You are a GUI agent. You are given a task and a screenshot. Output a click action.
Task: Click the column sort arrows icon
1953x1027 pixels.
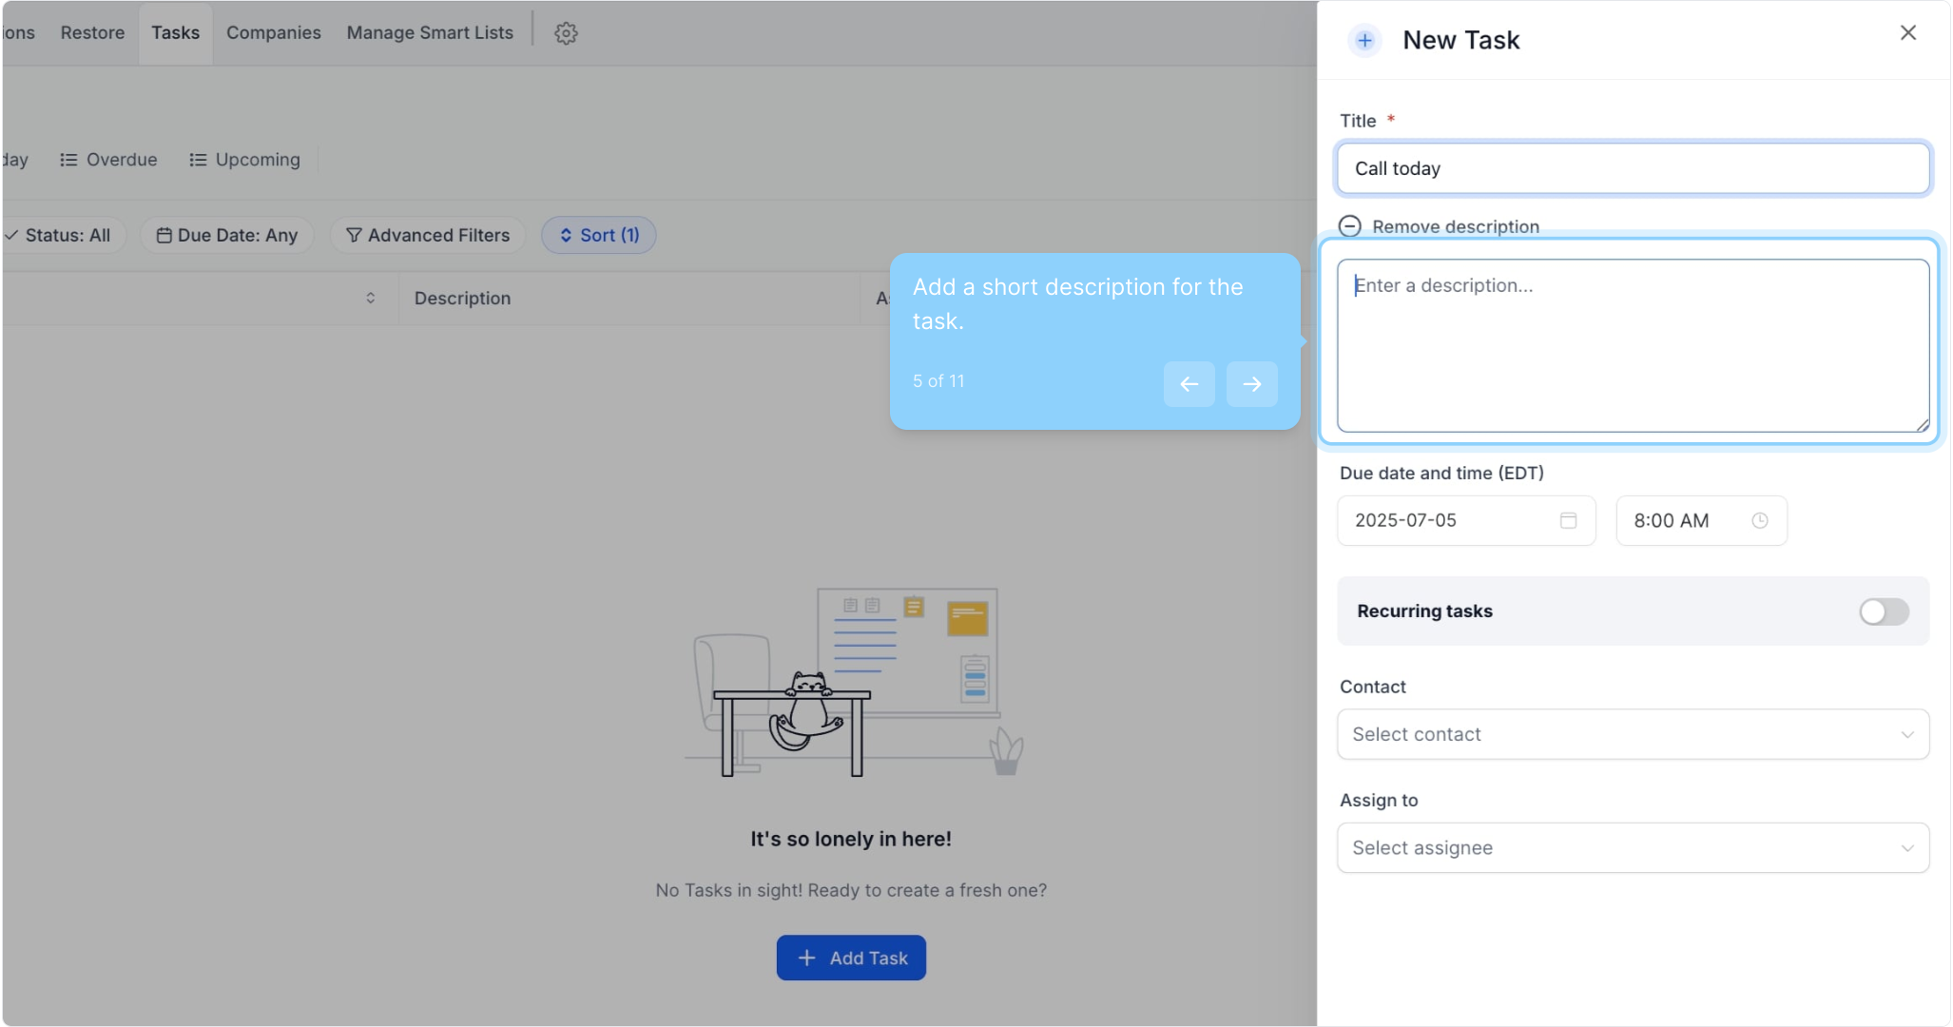370,299
